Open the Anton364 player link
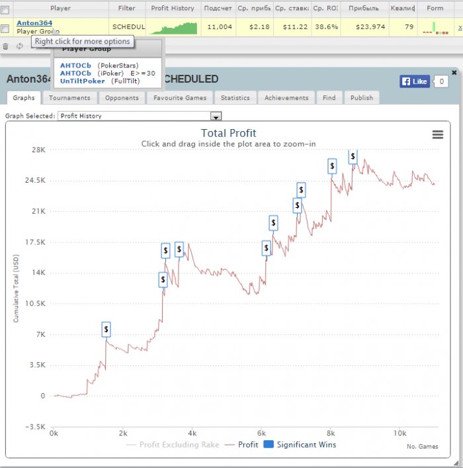The width and height of the screenshot is (463, 468). point(34,23)
